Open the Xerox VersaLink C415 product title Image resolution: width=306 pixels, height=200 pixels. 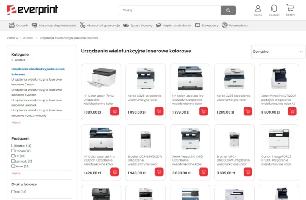tap(188, 160)
